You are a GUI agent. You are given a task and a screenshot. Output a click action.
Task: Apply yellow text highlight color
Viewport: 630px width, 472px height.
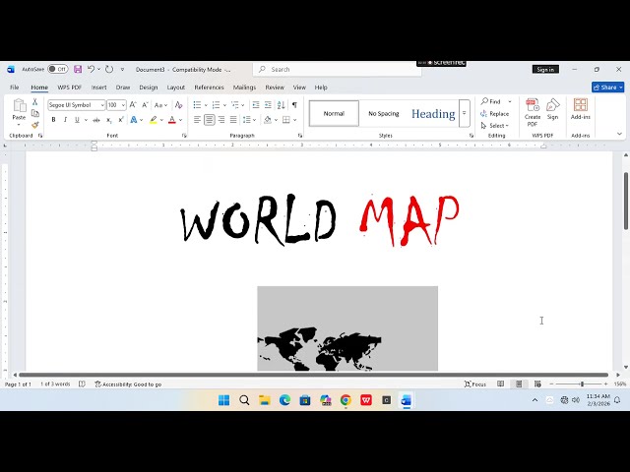[x=154, y=120]
